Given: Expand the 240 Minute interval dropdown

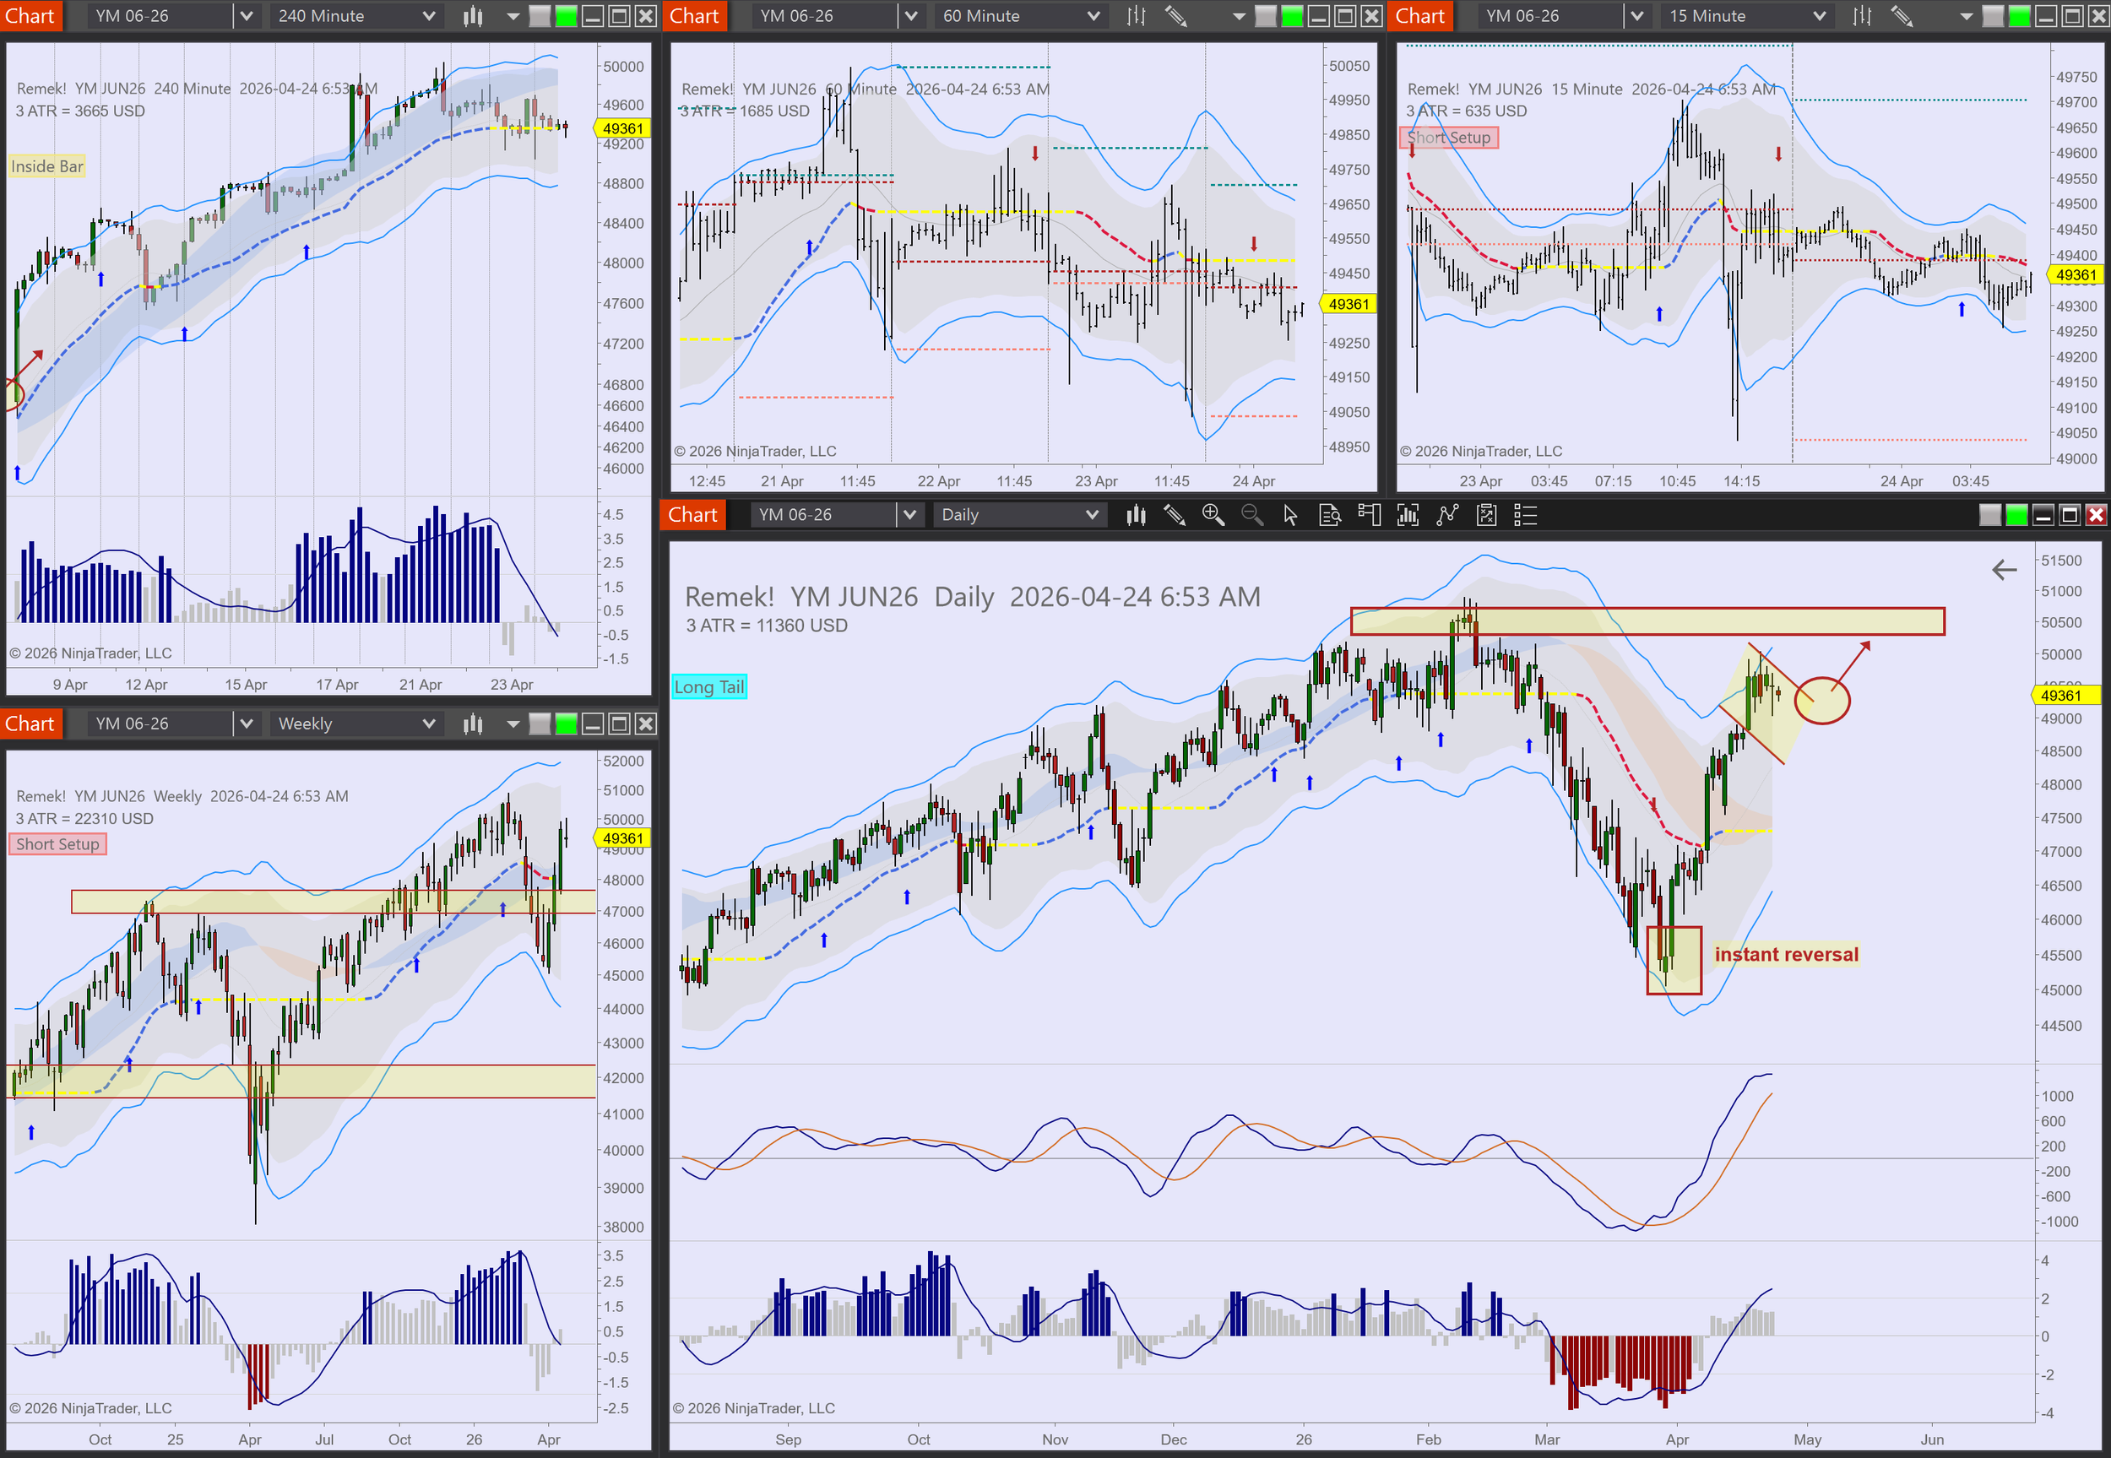Looking at the screenshot, I should pos(428,15).
